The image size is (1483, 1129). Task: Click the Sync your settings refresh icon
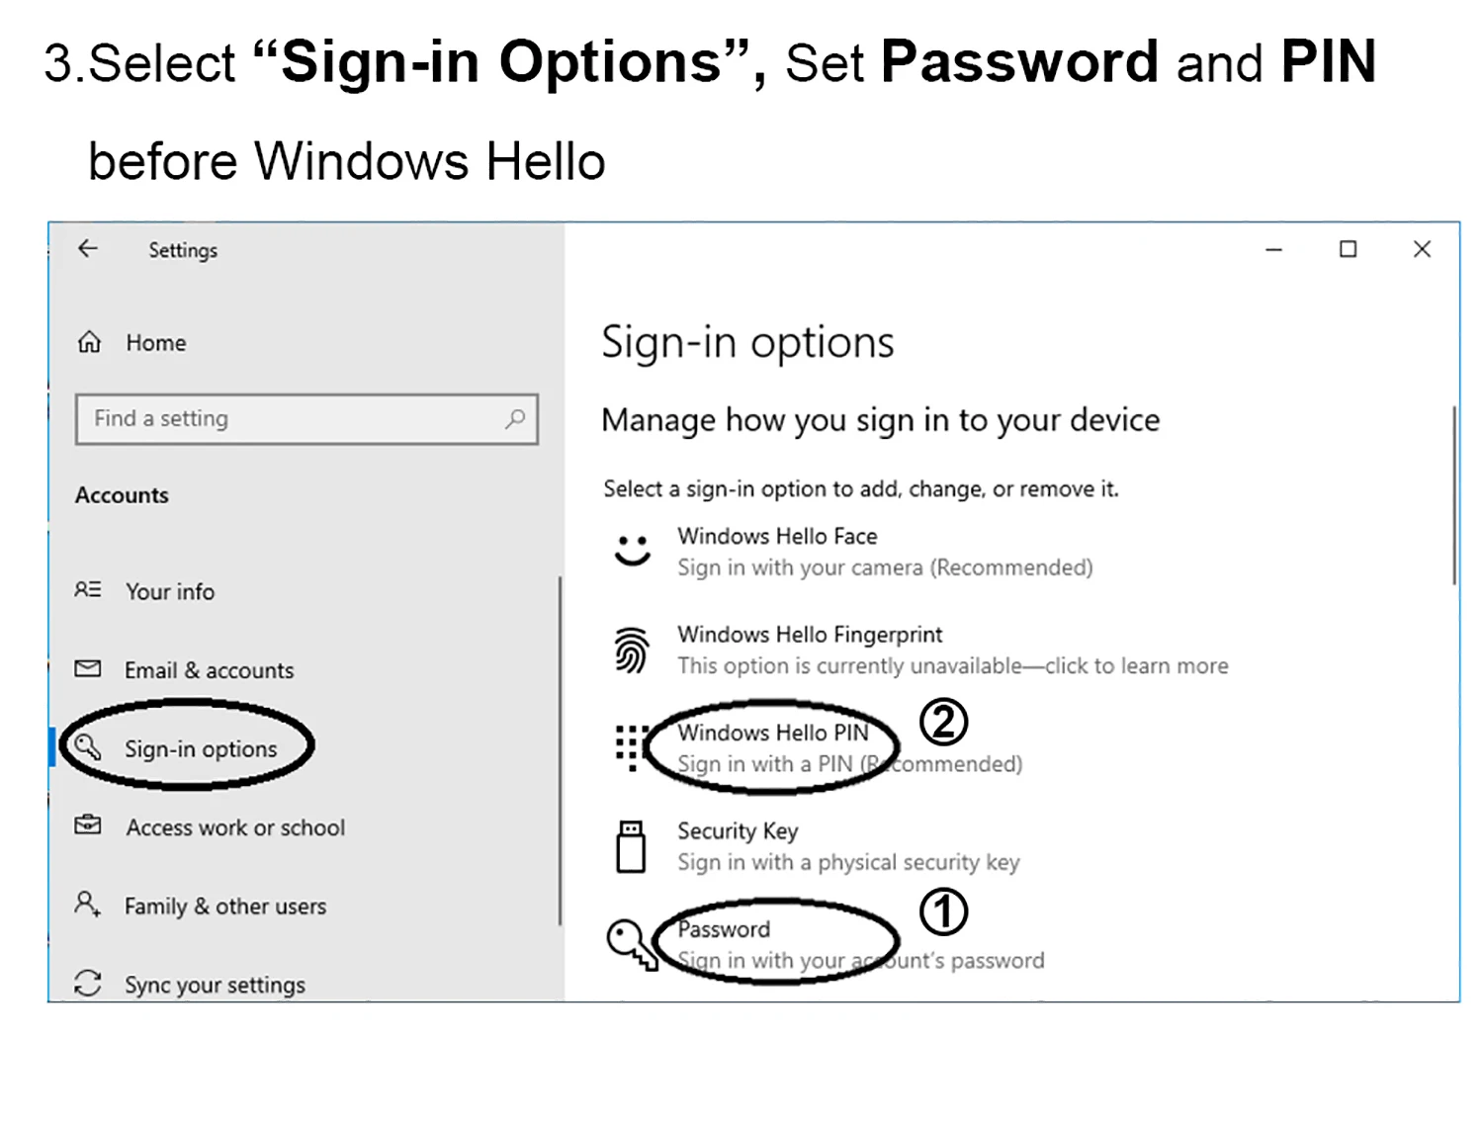coord(88,983)
